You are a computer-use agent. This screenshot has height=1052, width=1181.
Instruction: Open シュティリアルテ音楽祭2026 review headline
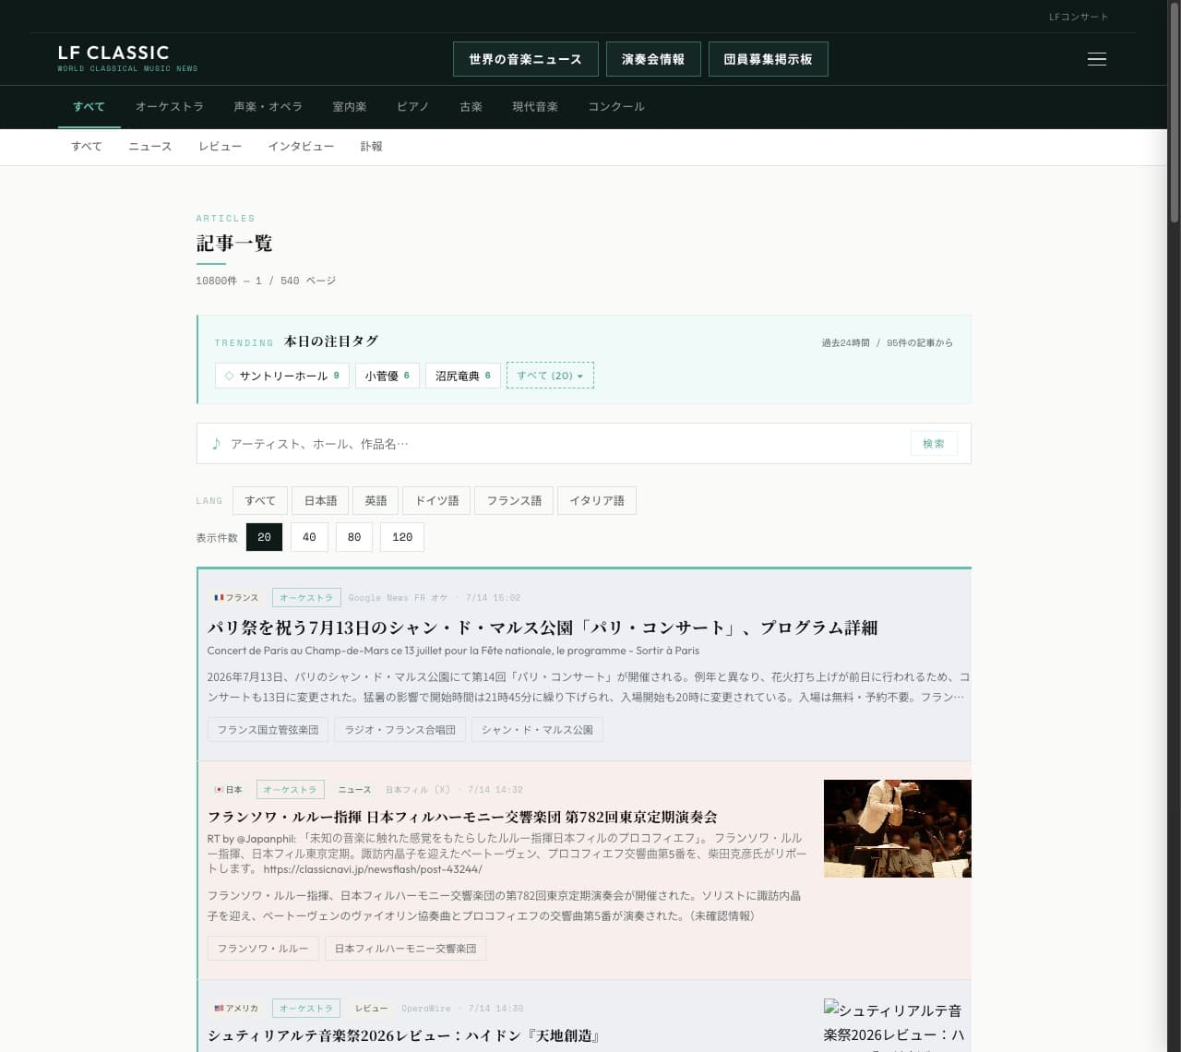[403, 1035]
